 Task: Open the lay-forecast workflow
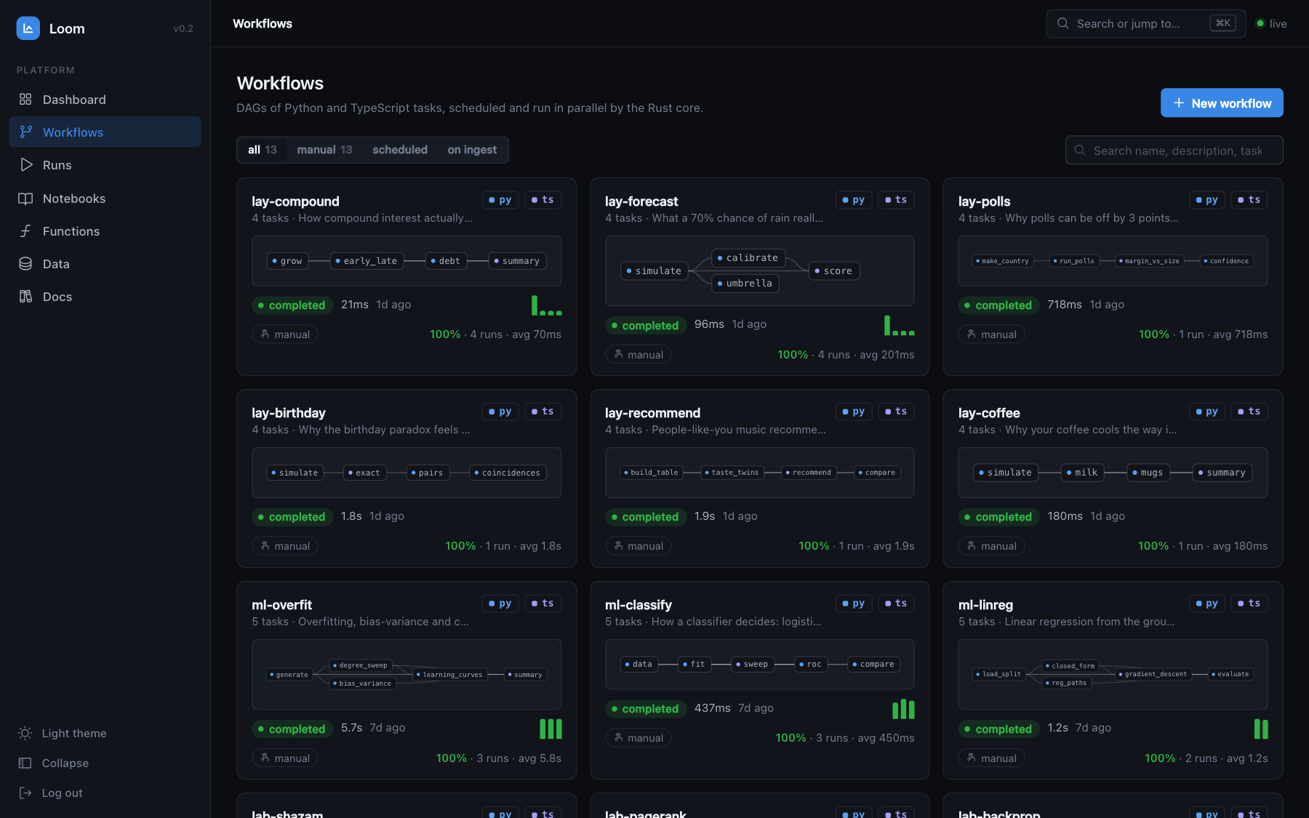641,201
